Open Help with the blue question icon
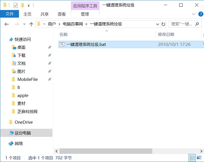 pyautogui.click(x=200, y=14)
